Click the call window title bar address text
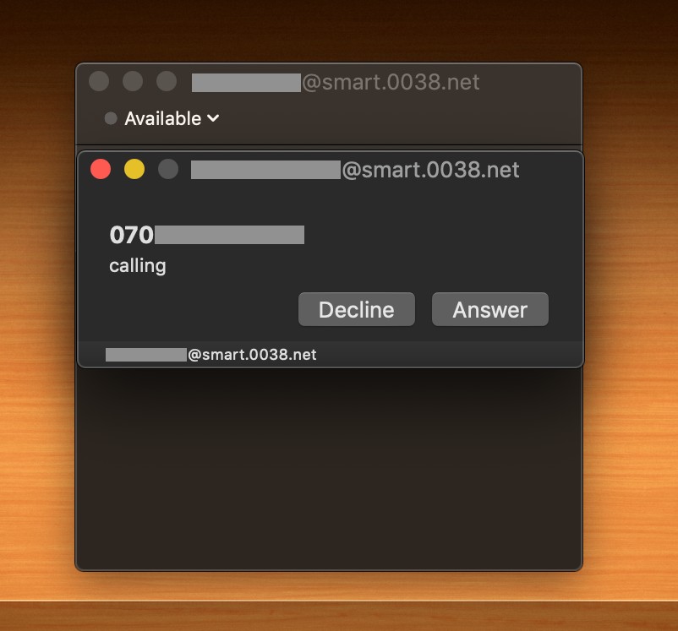The image size is (678, 631). (x=355, y=170)
